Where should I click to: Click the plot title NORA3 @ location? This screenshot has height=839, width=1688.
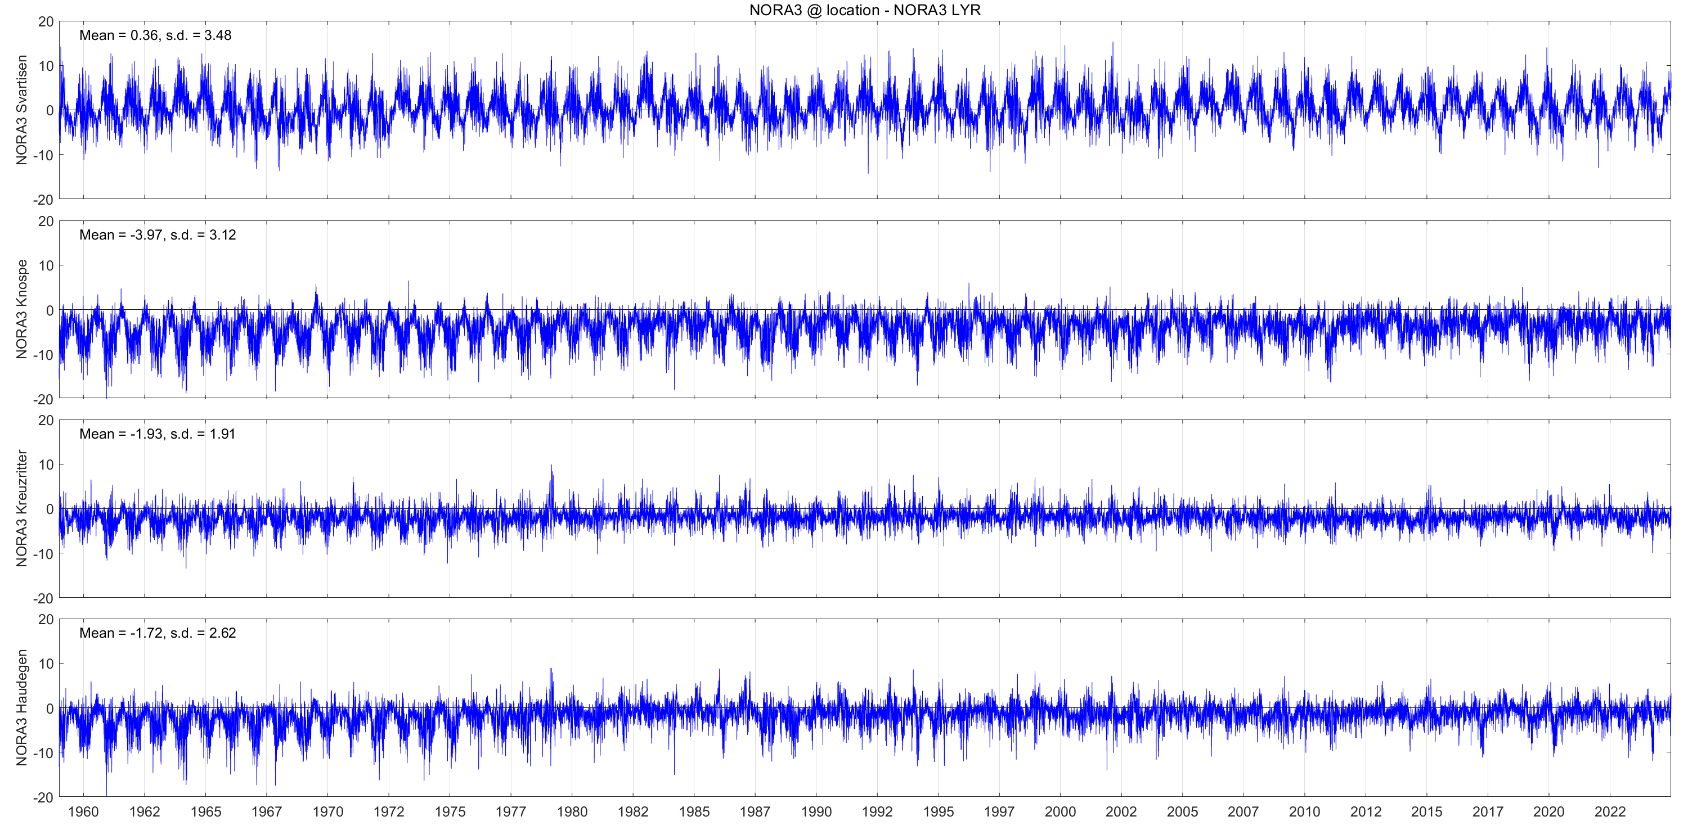click(864, 10)
